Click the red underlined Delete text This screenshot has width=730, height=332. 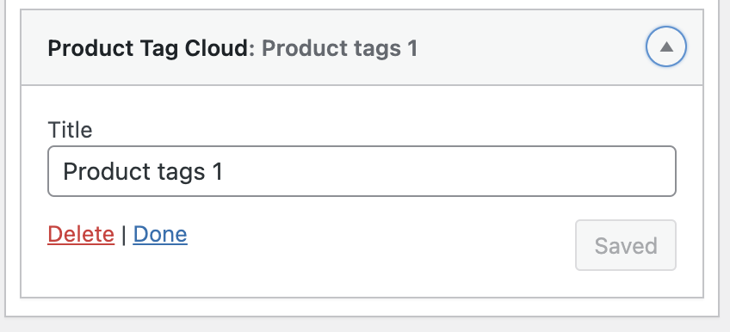click(81, 234)
